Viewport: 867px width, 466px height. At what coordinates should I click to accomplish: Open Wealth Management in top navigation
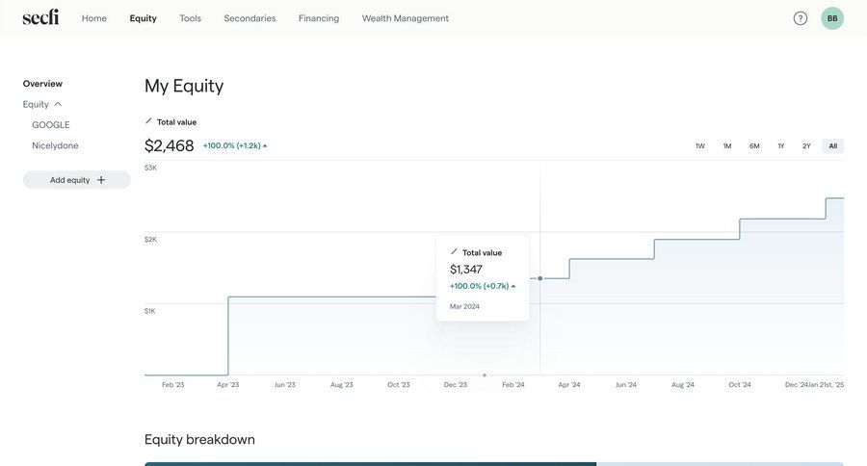click(x=406, y=18)
